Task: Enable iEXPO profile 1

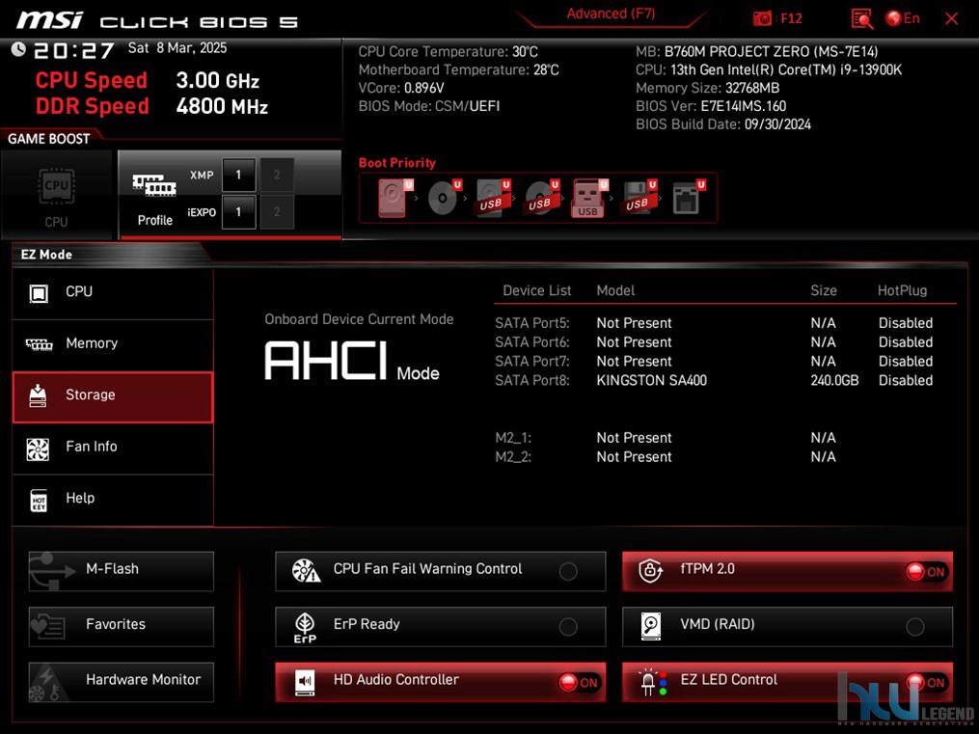Action: [238, 212]
